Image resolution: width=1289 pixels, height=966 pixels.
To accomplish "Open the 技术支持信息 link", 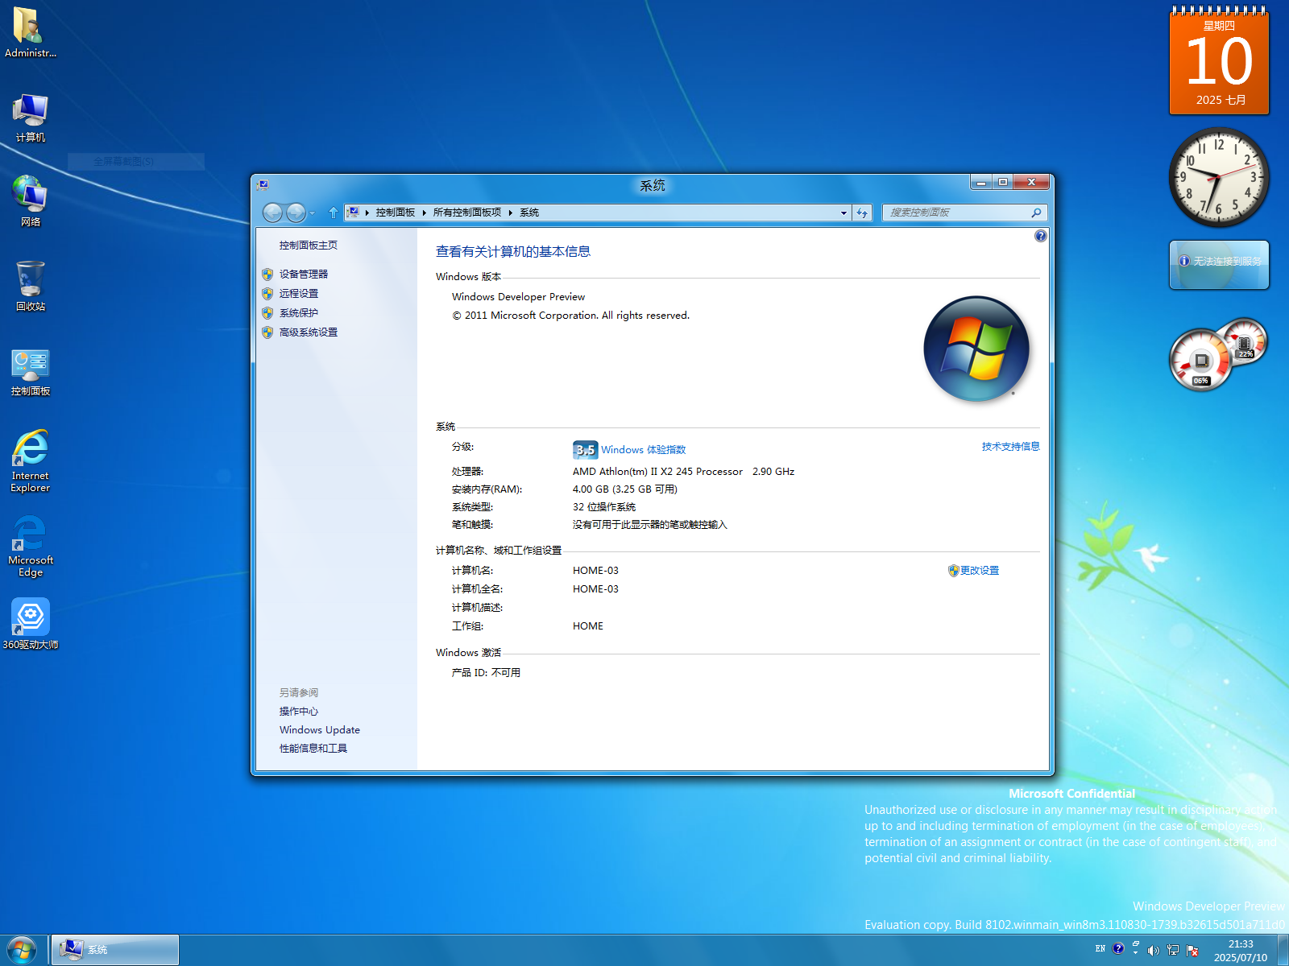I will click(1010, 447).
